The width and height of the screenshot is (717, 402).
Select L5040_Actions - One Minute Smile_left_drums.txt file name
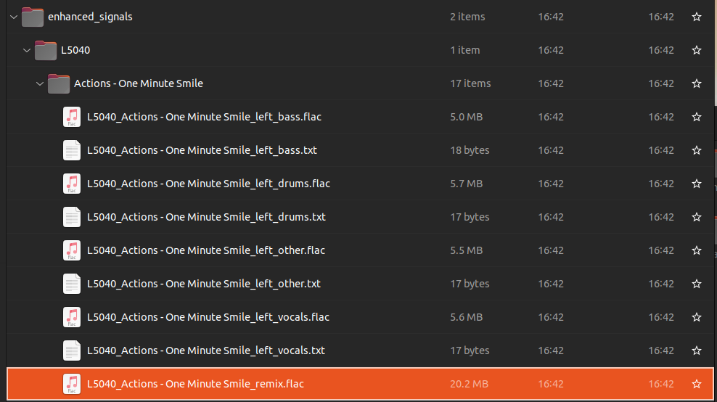(206, 217)
